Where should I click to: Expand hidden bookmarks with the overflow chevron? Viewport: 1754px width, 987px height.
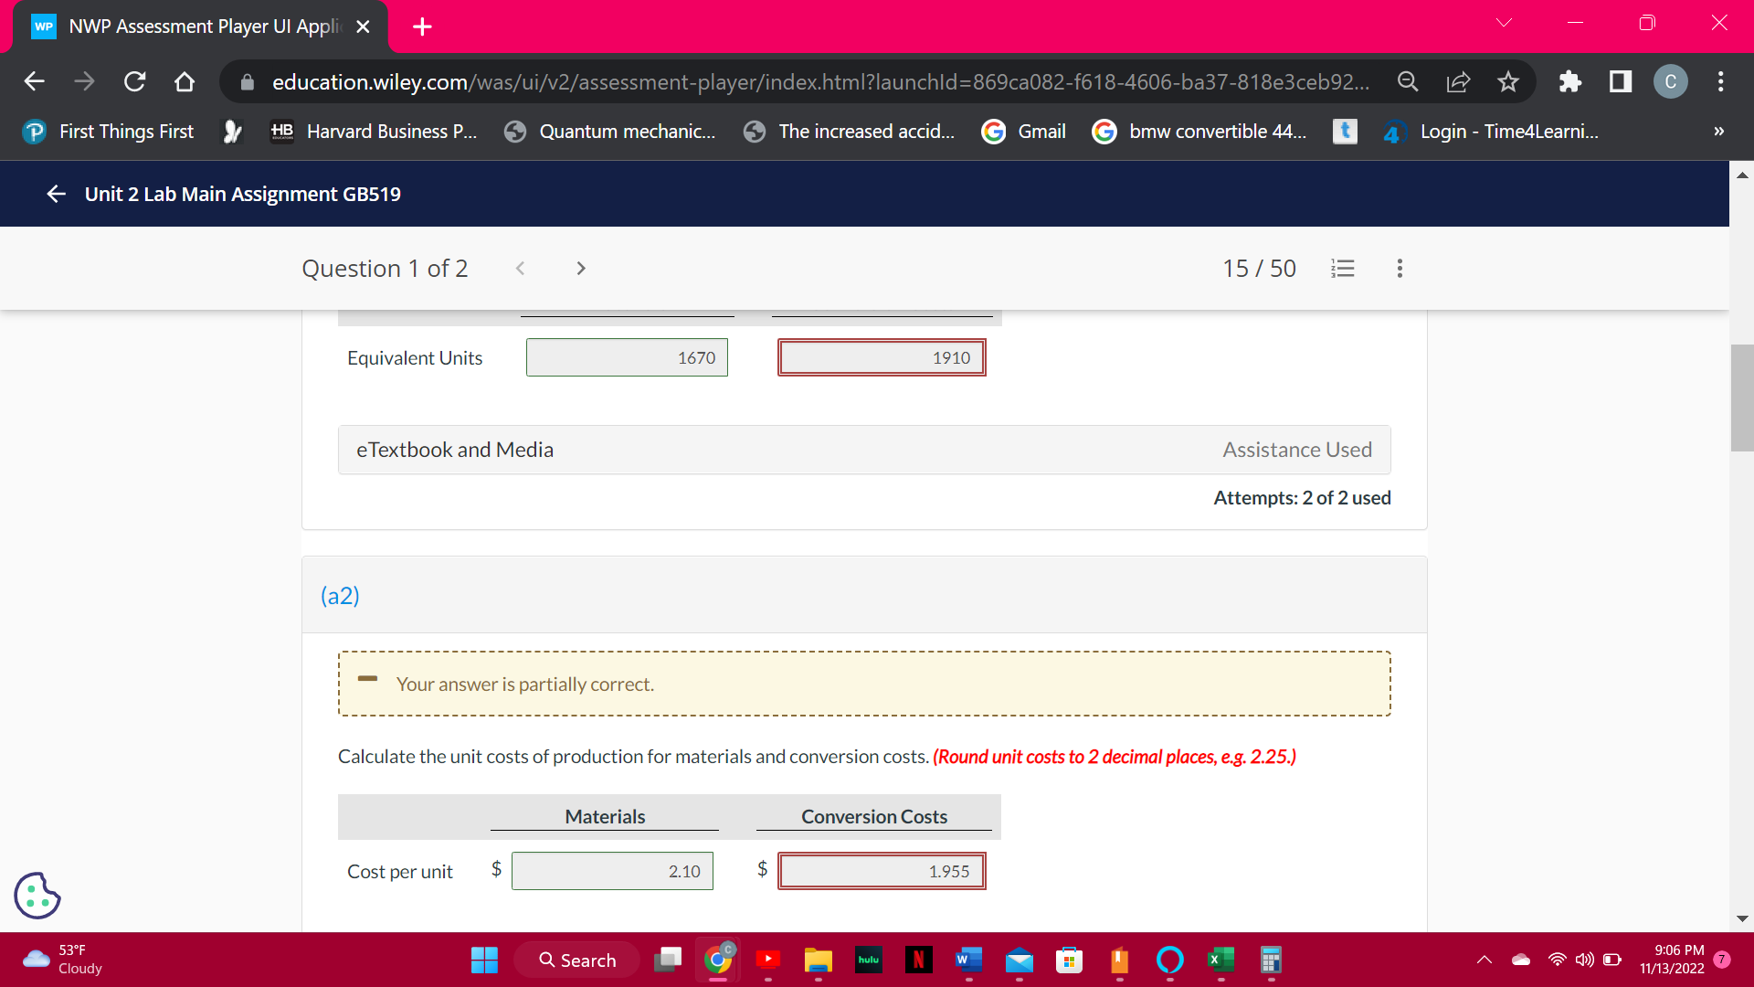(1718, 131)
